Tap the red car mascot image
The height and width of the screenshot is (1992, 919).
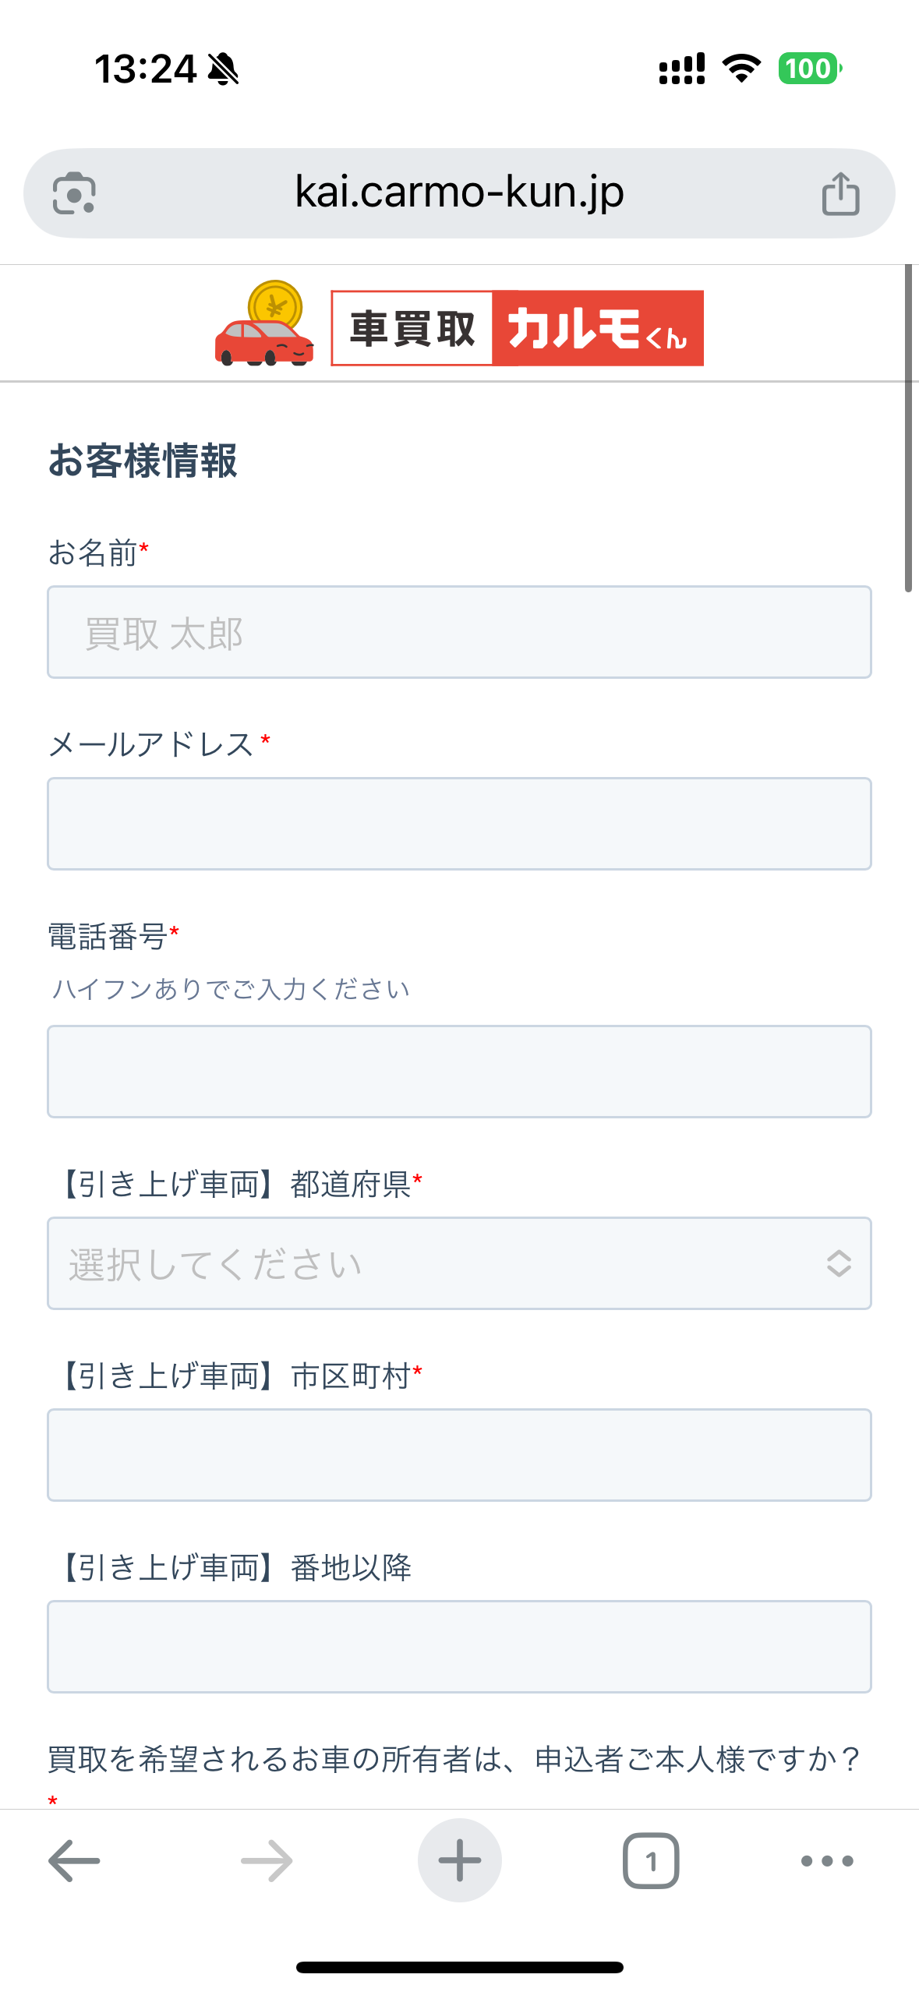pyautogui.click(x=264, y=326)
